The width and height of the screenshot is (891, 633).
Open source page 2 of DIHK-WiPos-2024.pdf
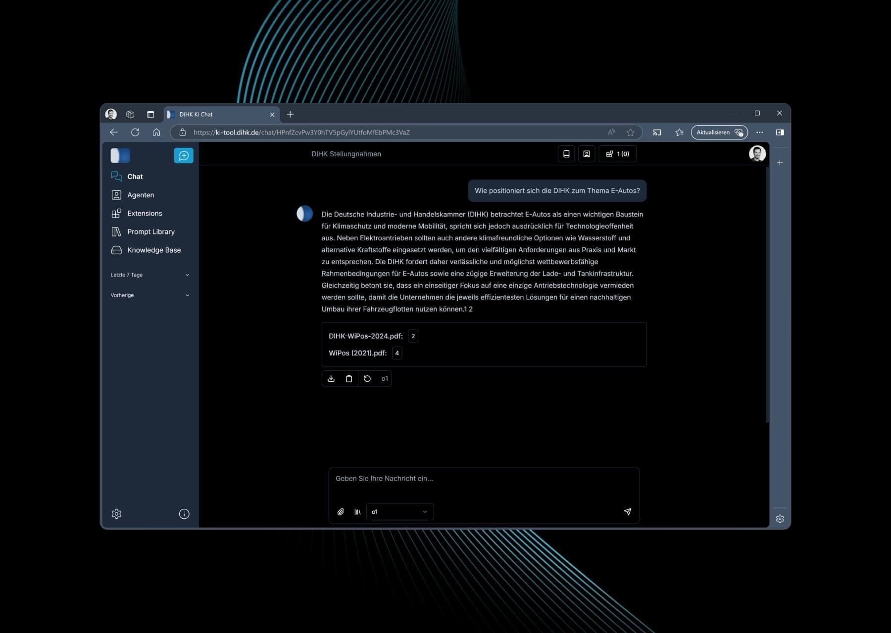coord(413,336)
